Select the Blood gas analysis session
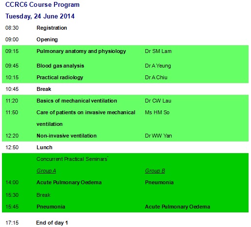Image resolution: width=251 pixels, height=227 pixels. tap(60, 66)
